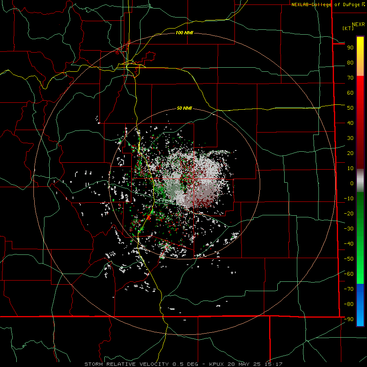This screenshot has width=367, height=367.
Task: Click the NEXR label above the color bar
Action: pos(358,24)
